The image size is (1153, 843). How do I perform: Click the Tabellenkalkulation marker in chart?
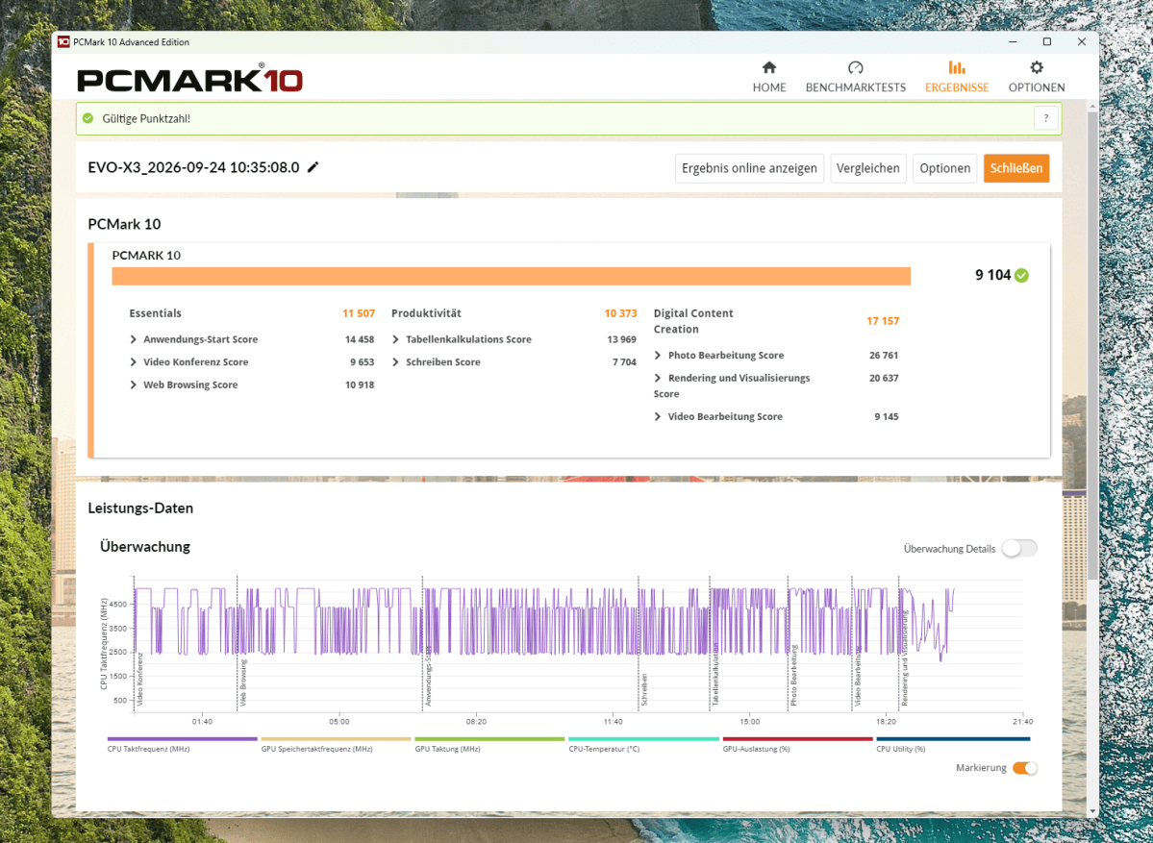coord(715,676)
